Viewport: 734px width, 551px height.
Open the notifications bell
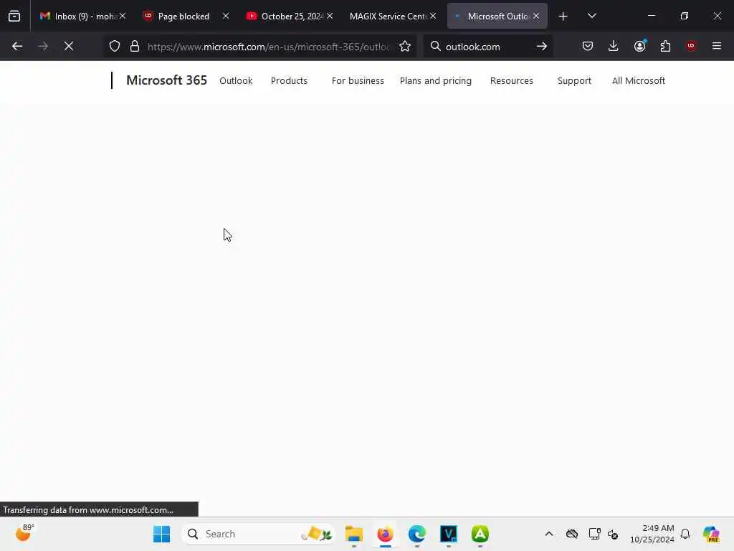(685, 534)
